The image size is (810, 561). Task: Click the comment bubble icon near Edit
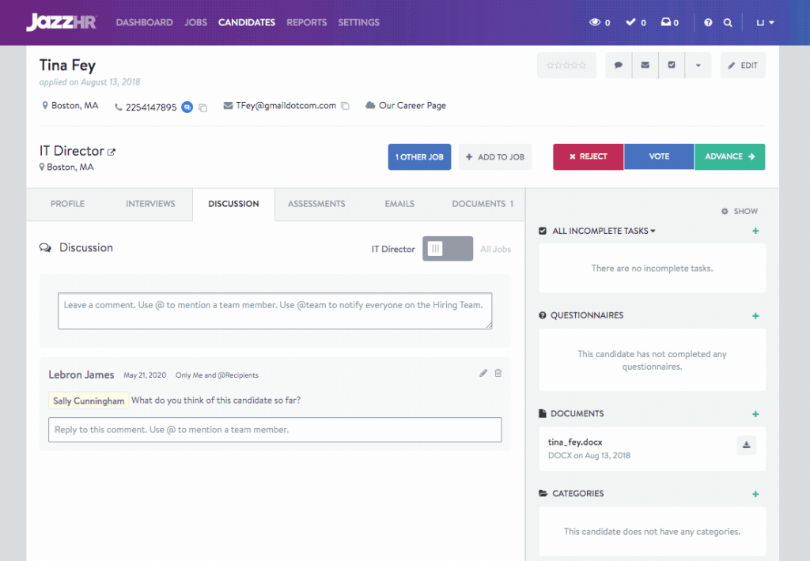[x=619, y=66]
